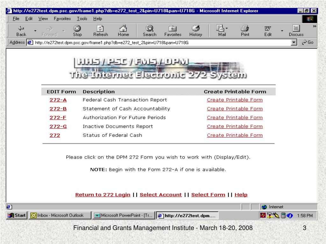
Task: Open the File menu
Action: [x=16, y=19]
